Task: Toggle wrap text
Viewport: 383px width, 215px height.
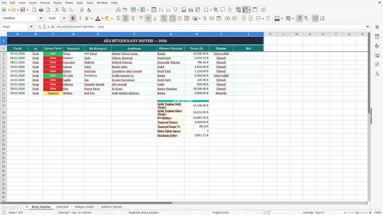Action: click(x=164, y=18)
